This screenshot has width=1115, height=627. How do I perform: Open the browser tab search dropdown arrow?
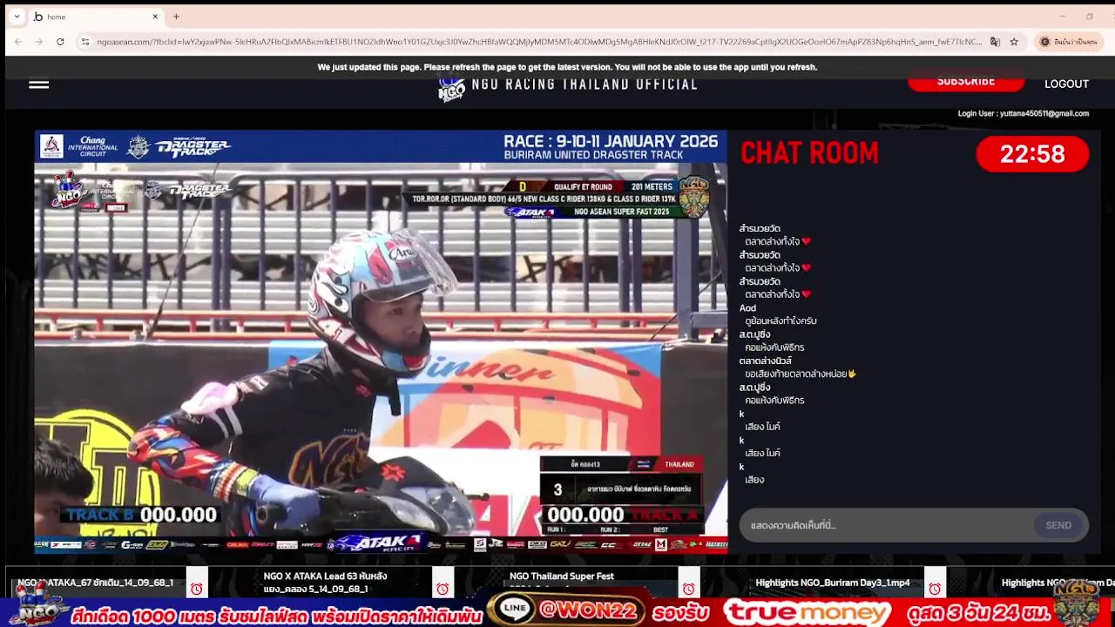[17, 17]
